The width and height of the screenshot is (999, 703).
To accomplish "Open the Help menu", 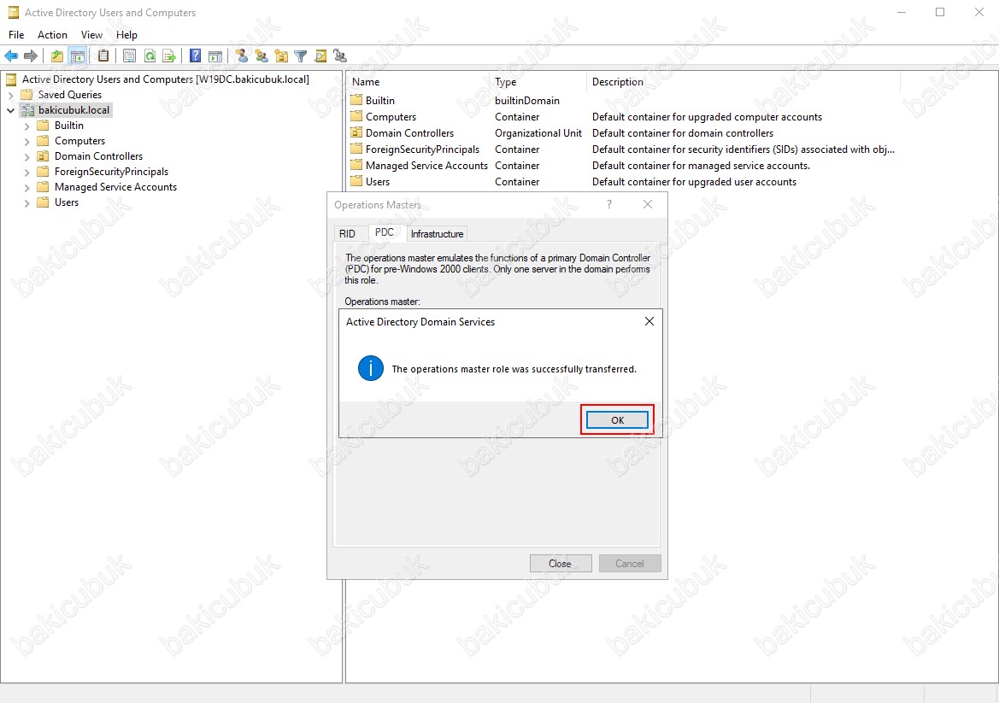I will click(x=126, y=35).
